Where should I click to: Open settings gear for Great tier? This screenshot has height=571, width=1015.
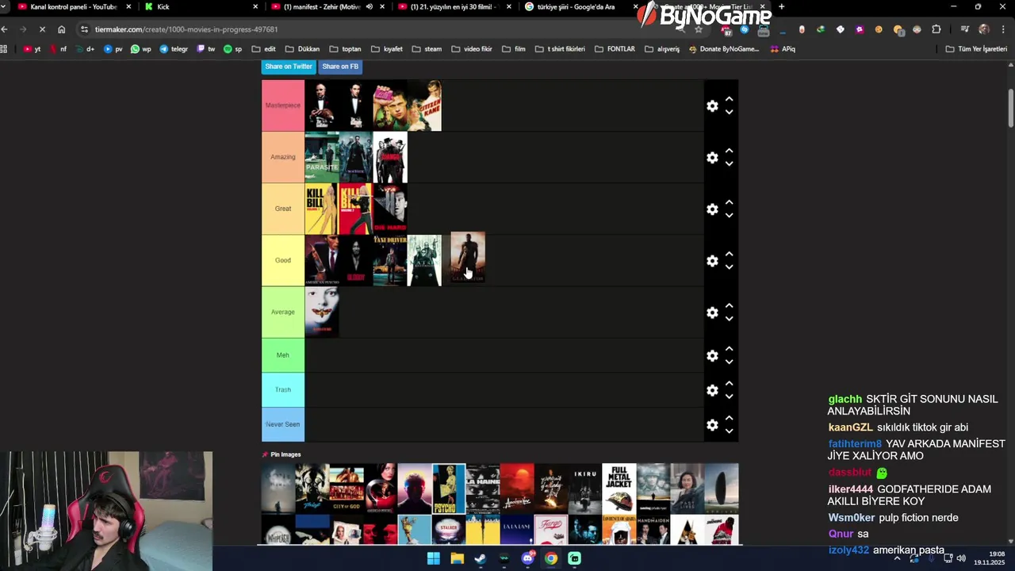[x=712, y=209]
